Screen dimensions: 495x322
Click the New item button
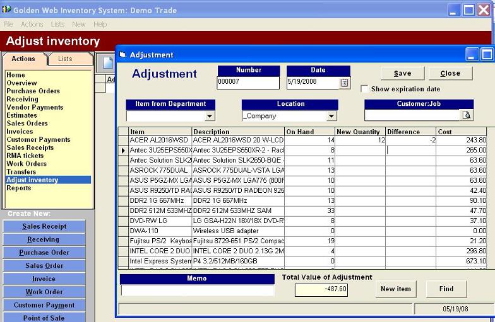(x=396, y=289)
